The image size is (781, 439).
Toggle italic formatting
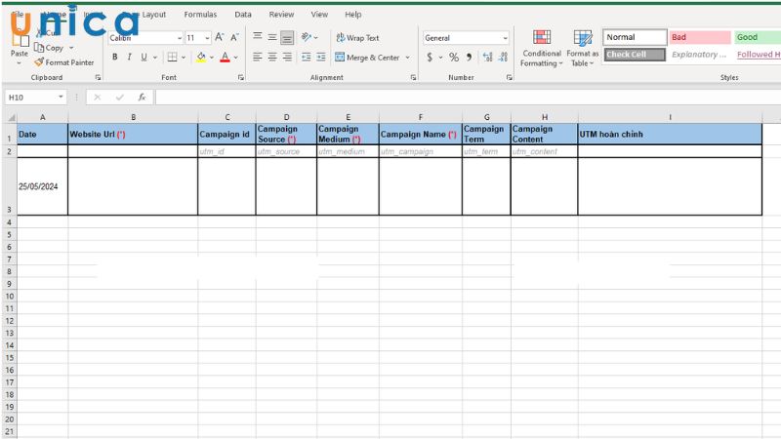point(129,58)
